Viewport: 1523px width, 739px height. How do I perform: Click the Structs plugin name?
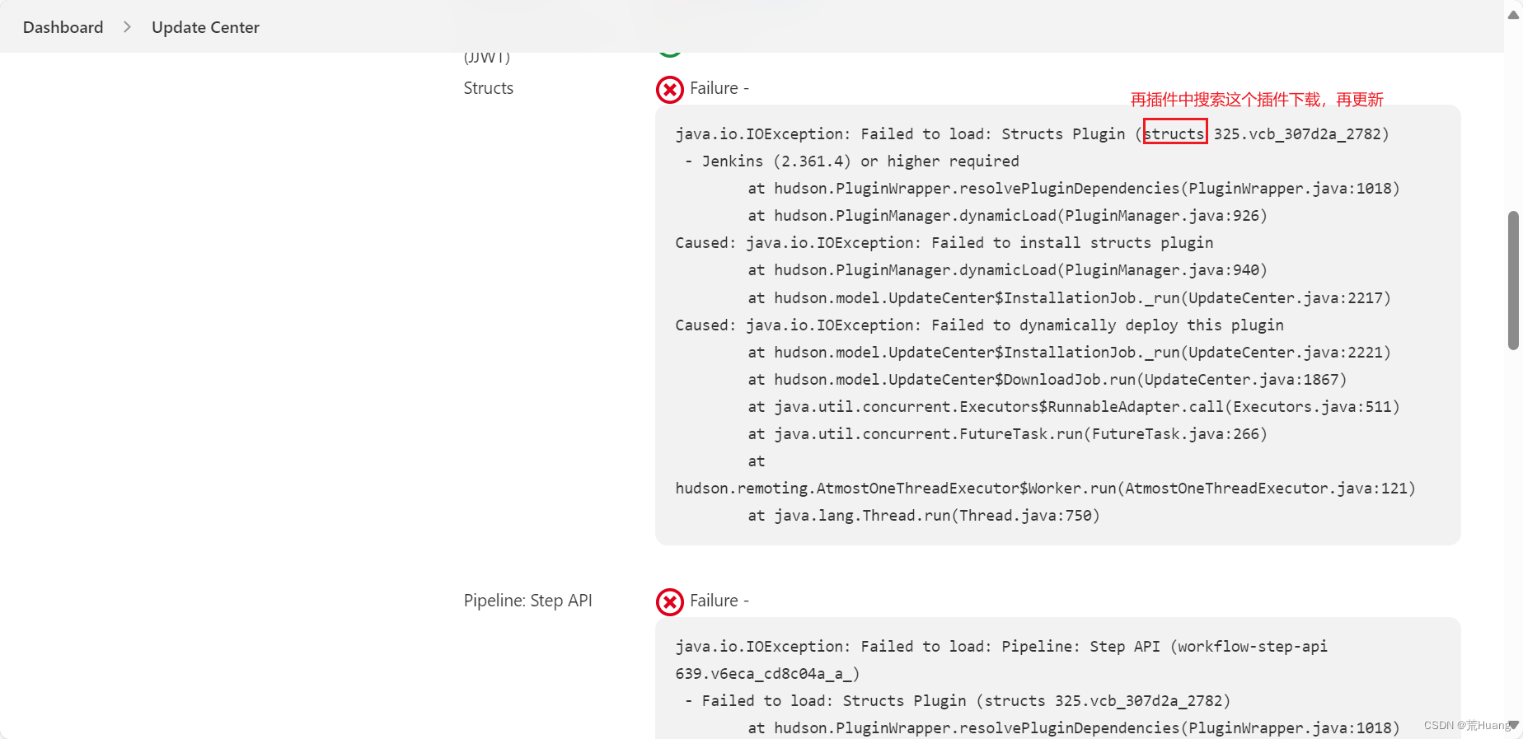tap(489, 88)
